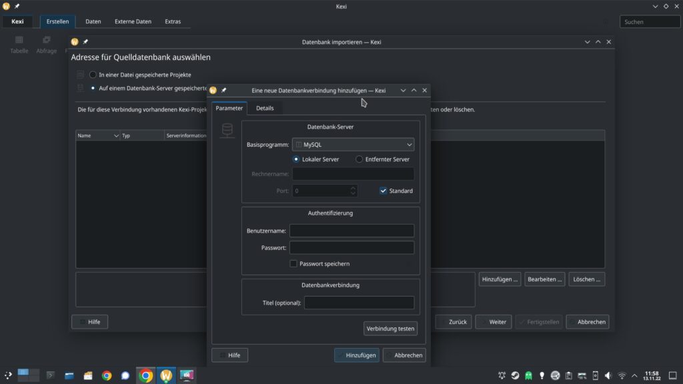The image size is (683, 384).
Task: Click the Name column header sort arrow
Action: [x=116, y=136]
